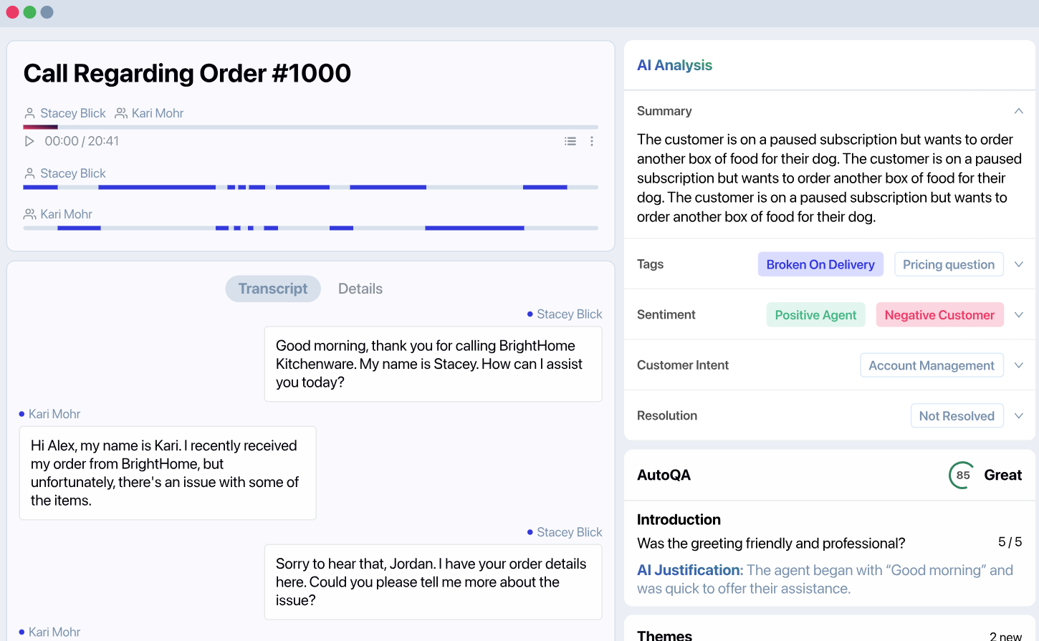The height and width of the screenshot is (641, 1039).
Task: Toggle the Broken On Delivery tag
Action: click(x=820, y=264)
